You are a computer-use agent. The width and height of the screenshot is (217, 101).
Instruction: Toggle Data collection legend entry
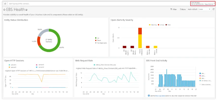[205, 84]
